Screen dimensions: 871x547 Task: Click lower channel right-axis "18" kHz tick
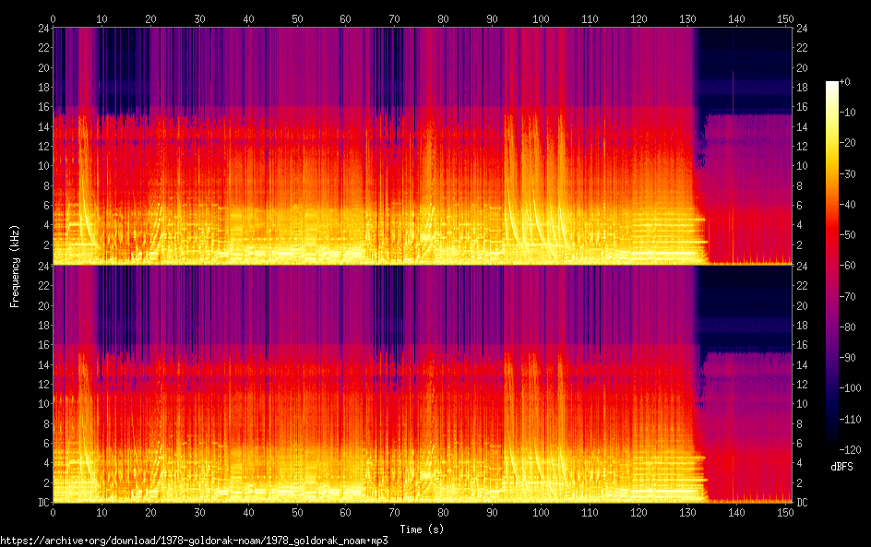tap(802, 326)
